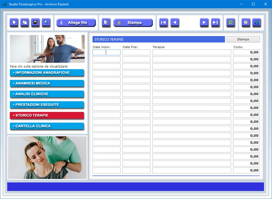
Task: Go to the next record
Action: [204, 23]
